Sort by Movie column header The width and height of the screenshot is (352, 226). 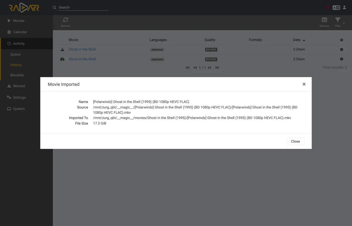(73, 40)
